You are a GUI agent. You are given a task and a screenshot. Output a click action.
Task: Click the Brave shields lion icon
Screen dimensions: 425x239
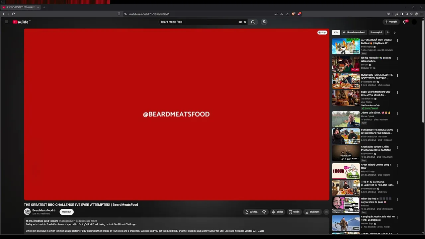click(x=293, y=14)
